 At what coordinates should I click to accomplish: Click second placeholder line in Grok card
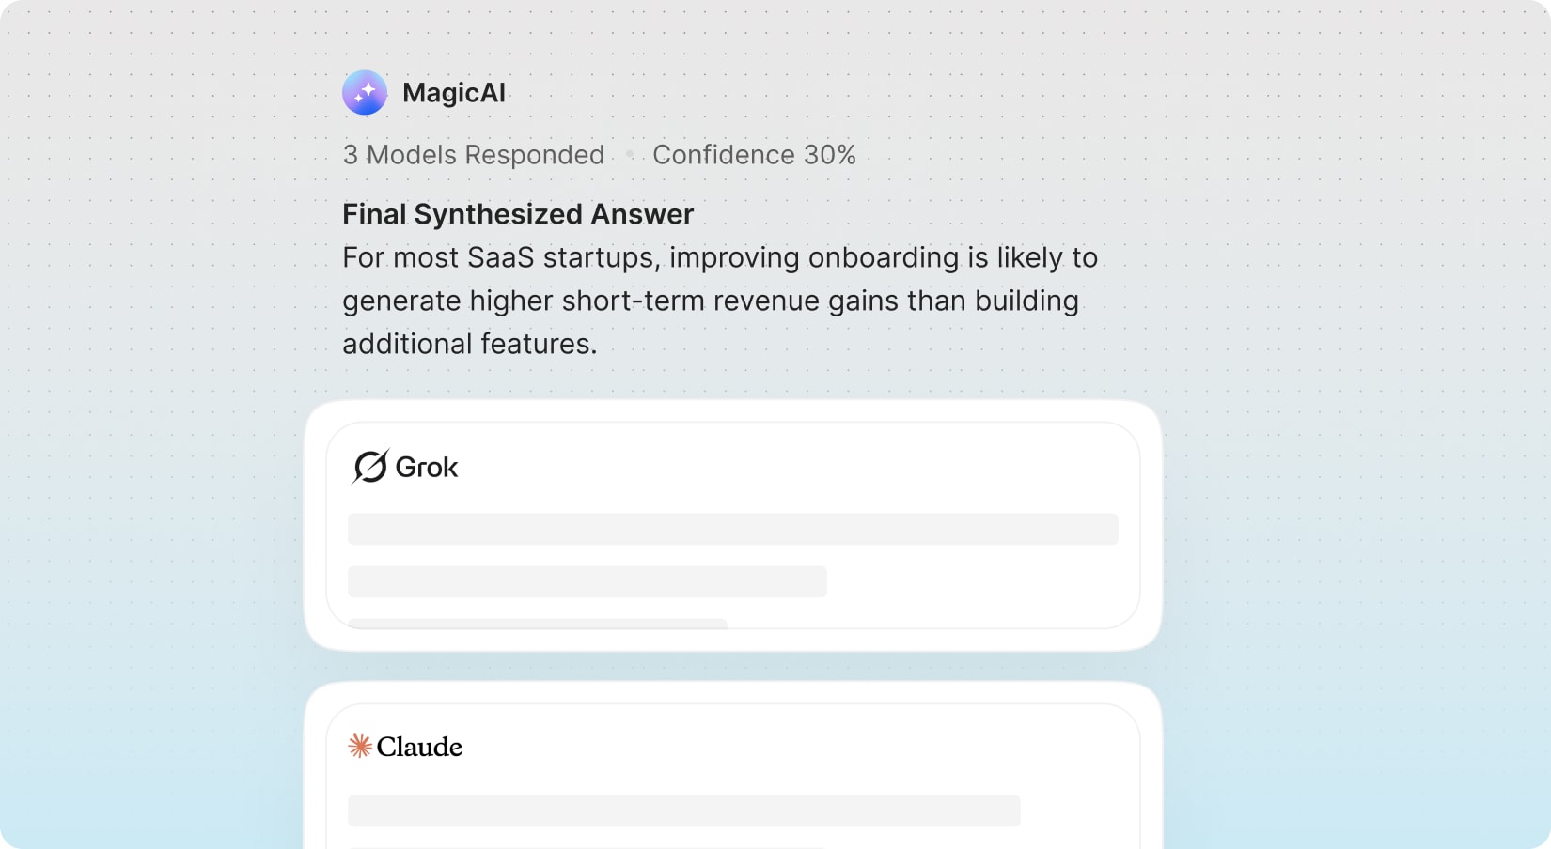(587, 581)
